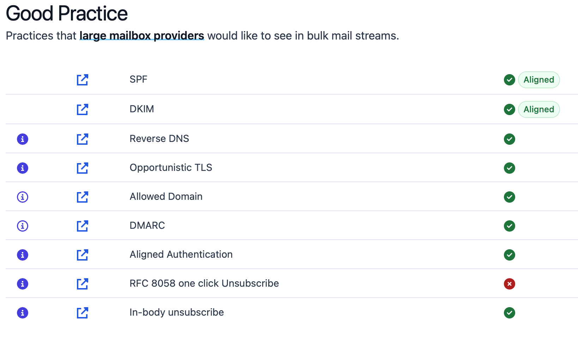Image resolution: width=578 pixels, height=346 pixels.
Task: Click the Allowed Domain info icon
Action: [23, 197]
